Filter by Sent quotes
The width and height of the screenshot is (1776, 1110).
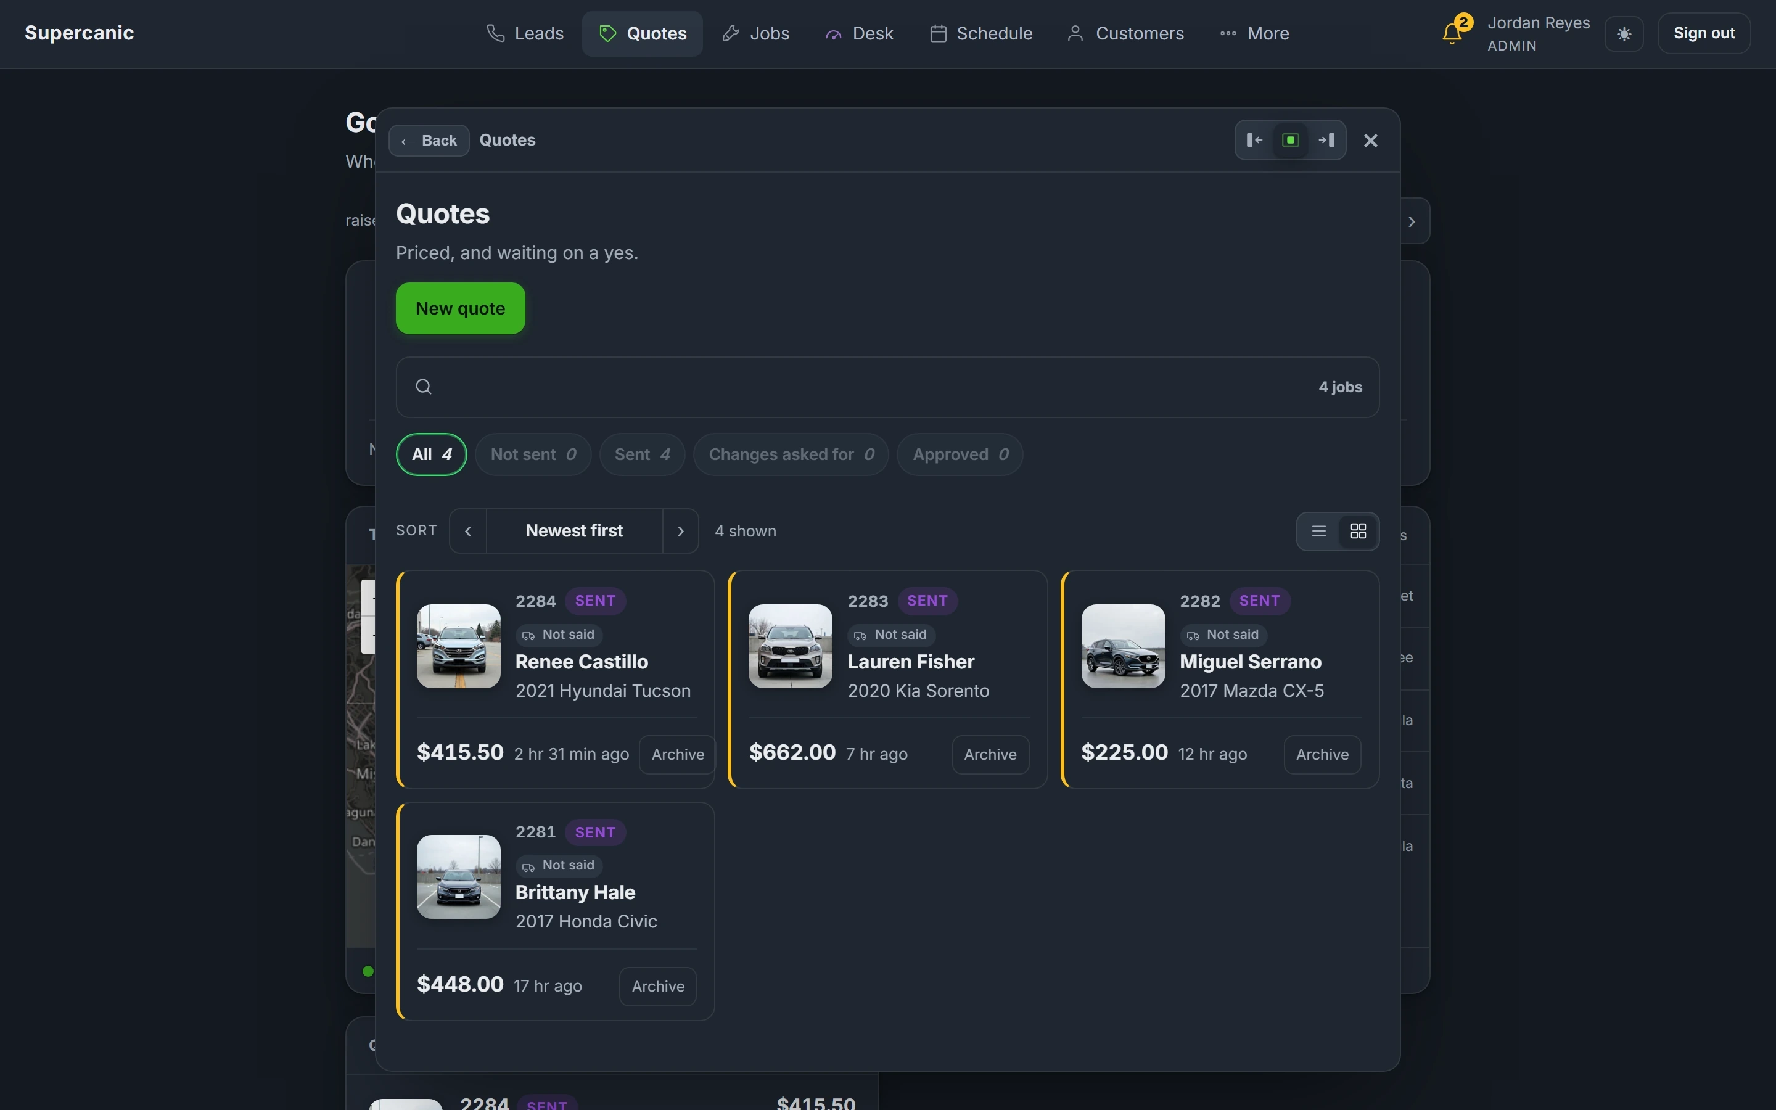pos(642,454)
